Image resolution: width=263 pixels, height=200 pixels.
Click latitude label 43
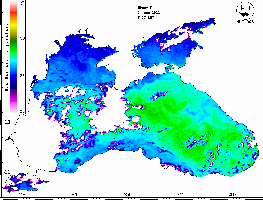click(x=7, y=122)
